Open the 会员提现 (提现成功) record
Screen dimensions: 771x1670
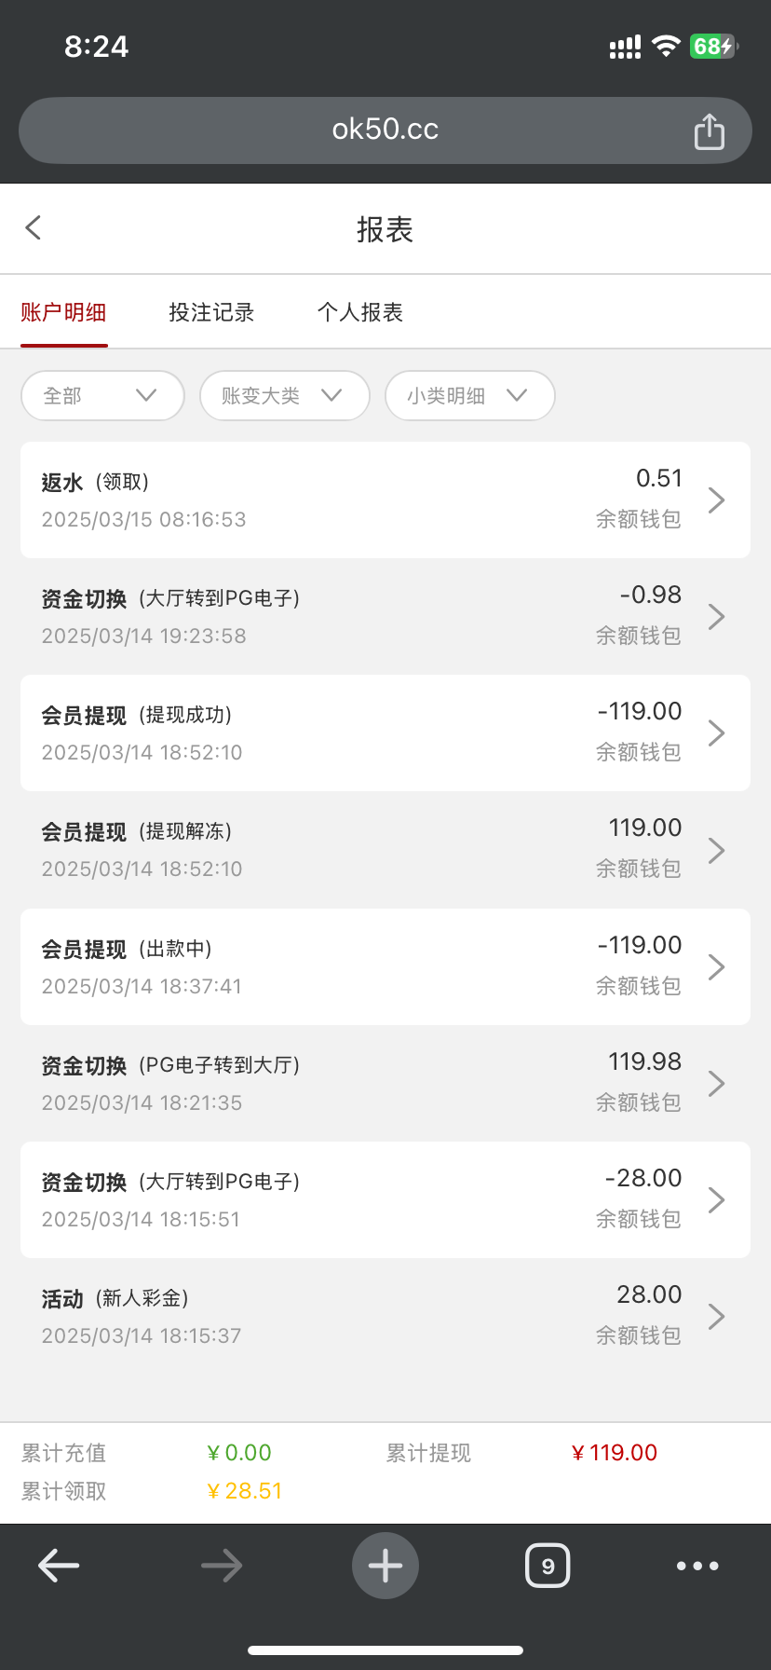point(385,732)
